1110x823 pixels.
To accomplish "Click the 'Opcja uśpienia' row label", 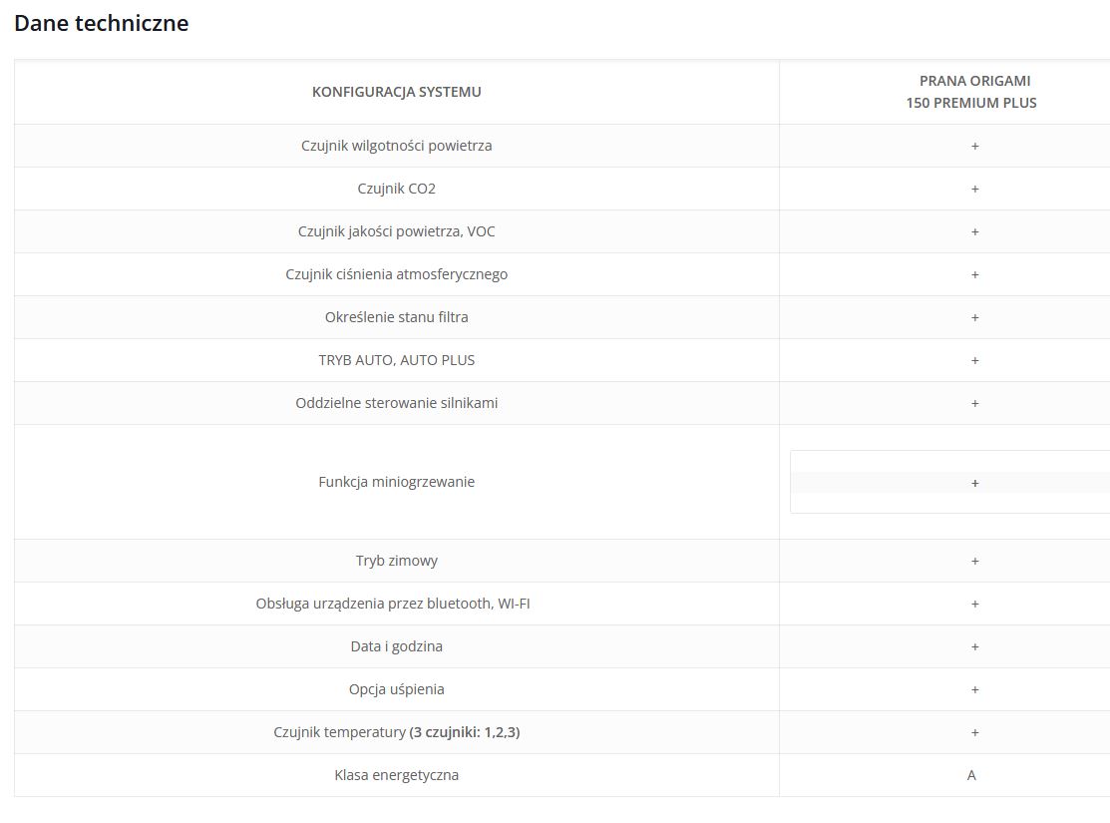I will coord(396,689).
